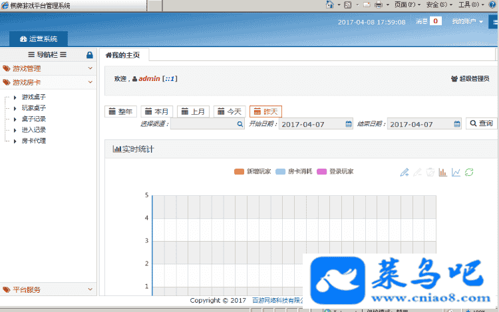Toggle 房卡消耗 legend series
The image size is (499, 312).
tap(293, 171)
